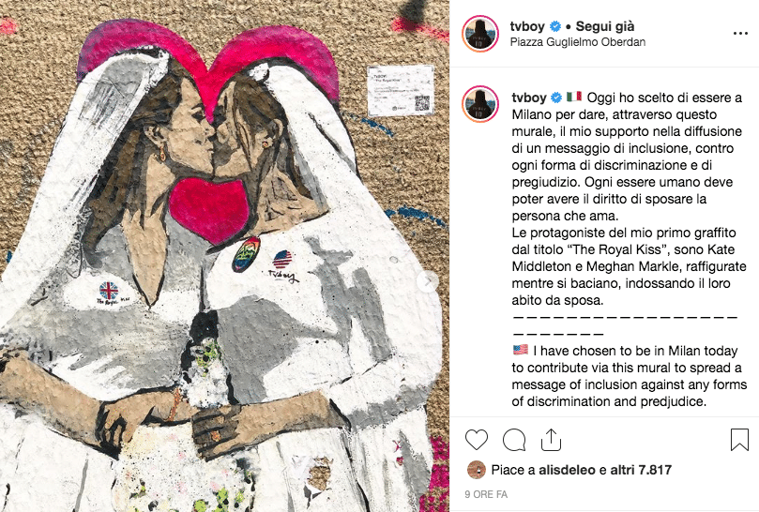This screenshot has width=759, height=512.
Task: Open Piazza Guglielmo Oberdan location
Action: coord(578,42)
